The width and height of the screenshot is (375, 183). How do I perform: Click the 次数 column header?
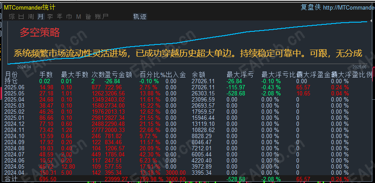[x=98, y=75]
